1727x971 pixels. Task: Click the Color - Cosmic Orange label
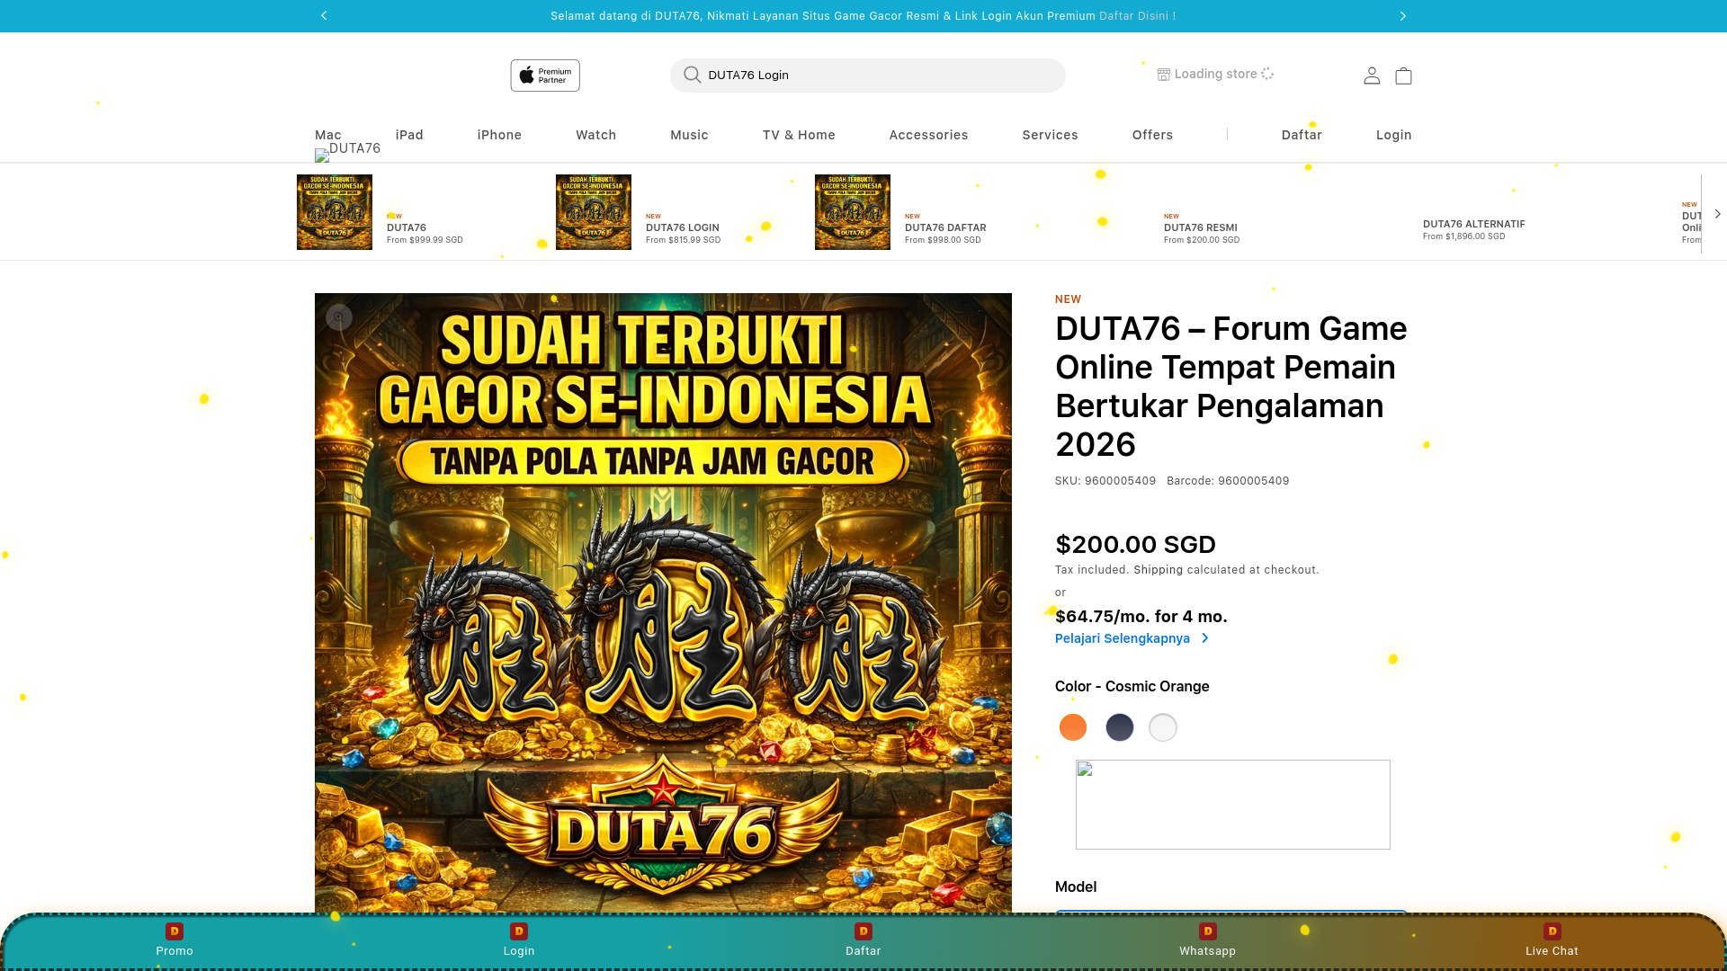(1132, 687)
